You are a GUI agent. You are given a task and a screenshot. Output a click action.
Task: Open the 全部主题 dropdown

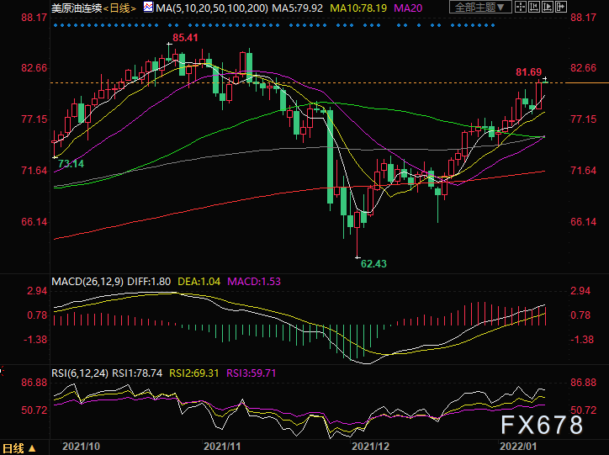[480, 7]
